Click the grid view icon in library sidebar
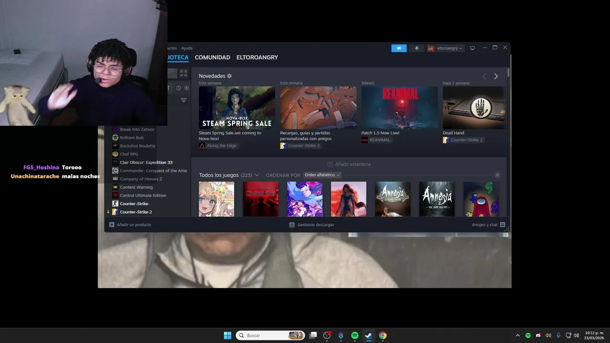610x343 pixels. (183, 73)
